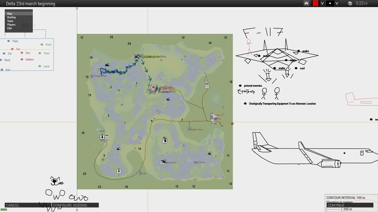Click the Pumping Station map icon
Image resolution: width=378 pixels, height=212 pixels.
(x=162, y=163)
